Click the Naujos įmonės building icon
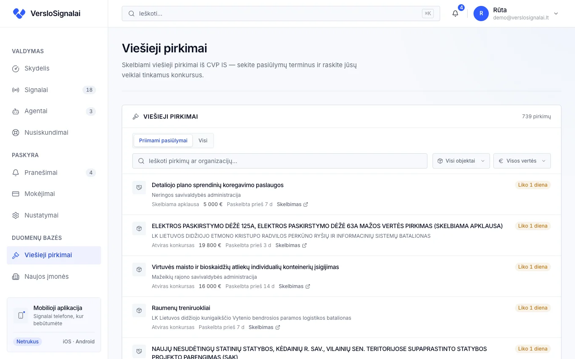575x359 pixels. pyautogui.click(x=16, y=277)
